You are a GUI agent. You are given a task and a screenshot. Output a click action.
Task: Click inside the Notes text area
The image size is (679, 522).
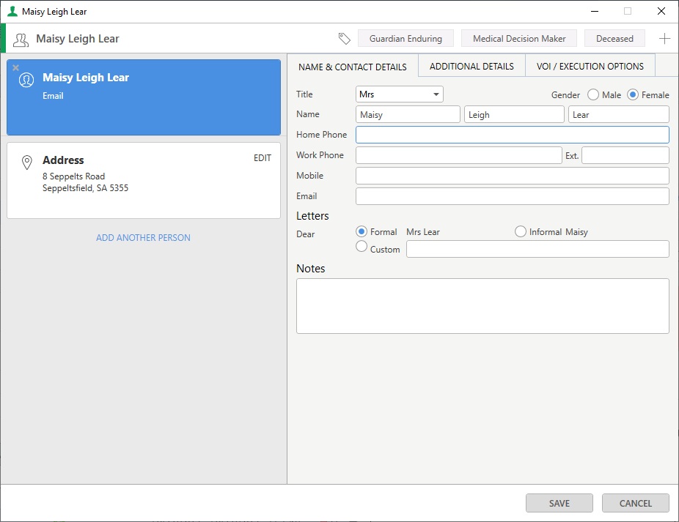pyautogui.click(x=482, y=306)
